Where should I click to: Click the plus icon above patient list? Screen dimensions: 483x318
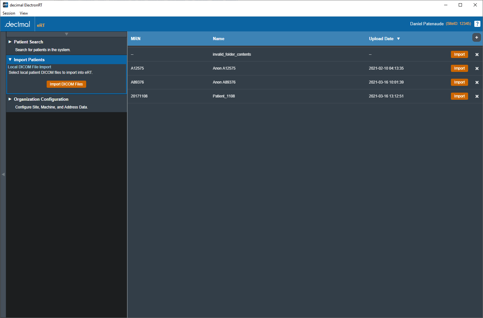(x=477, y=38)
